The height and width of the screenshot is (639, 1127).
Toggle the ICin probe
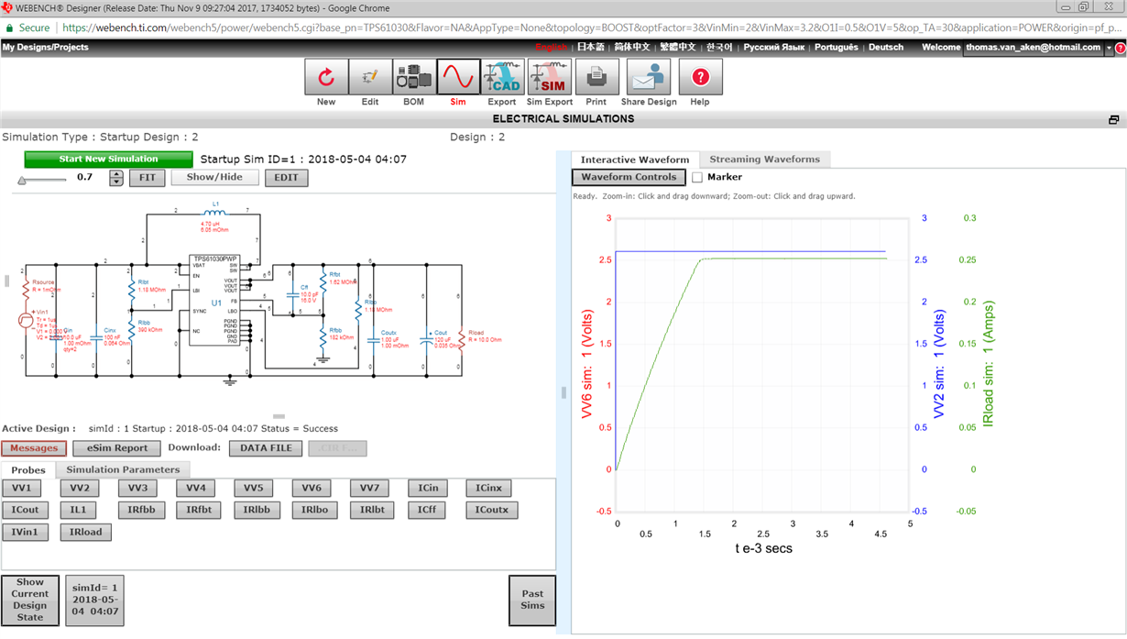[428, 489]
